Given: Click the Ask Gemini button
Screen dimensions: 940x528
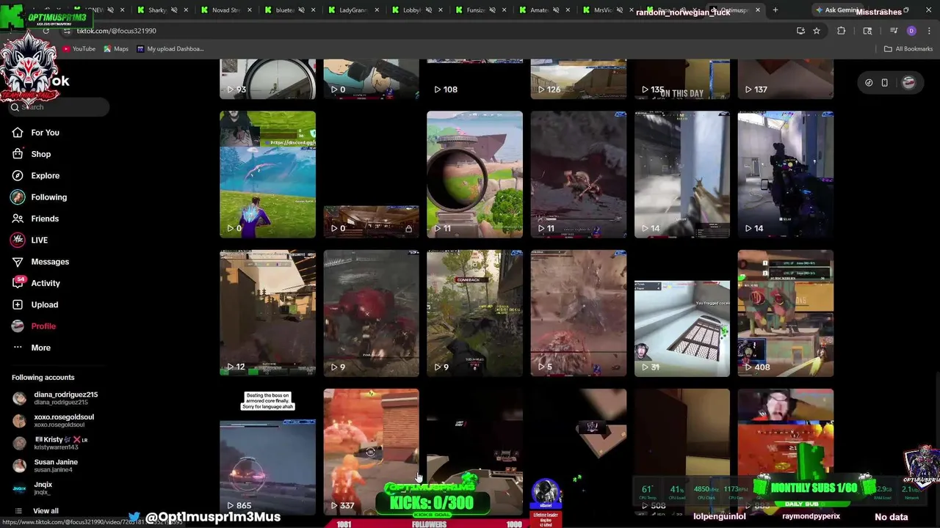Looking at the screenshot, I should click(x=837, y=10).
